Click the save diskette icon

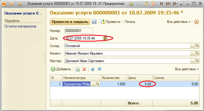[x=94, y=22]
